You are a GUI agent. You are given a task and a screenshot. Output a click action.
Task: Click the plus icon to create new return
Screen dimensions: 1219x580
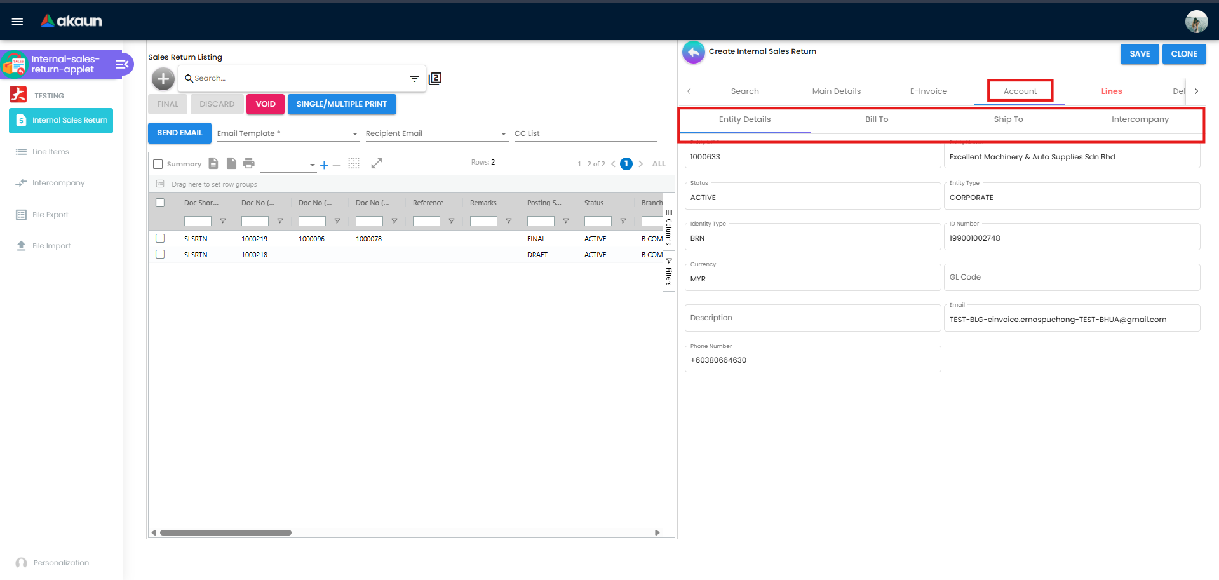[163, 79]
